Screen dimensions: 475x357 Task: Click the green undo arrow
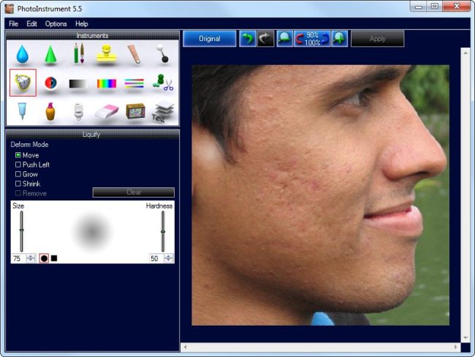(247, 39)
